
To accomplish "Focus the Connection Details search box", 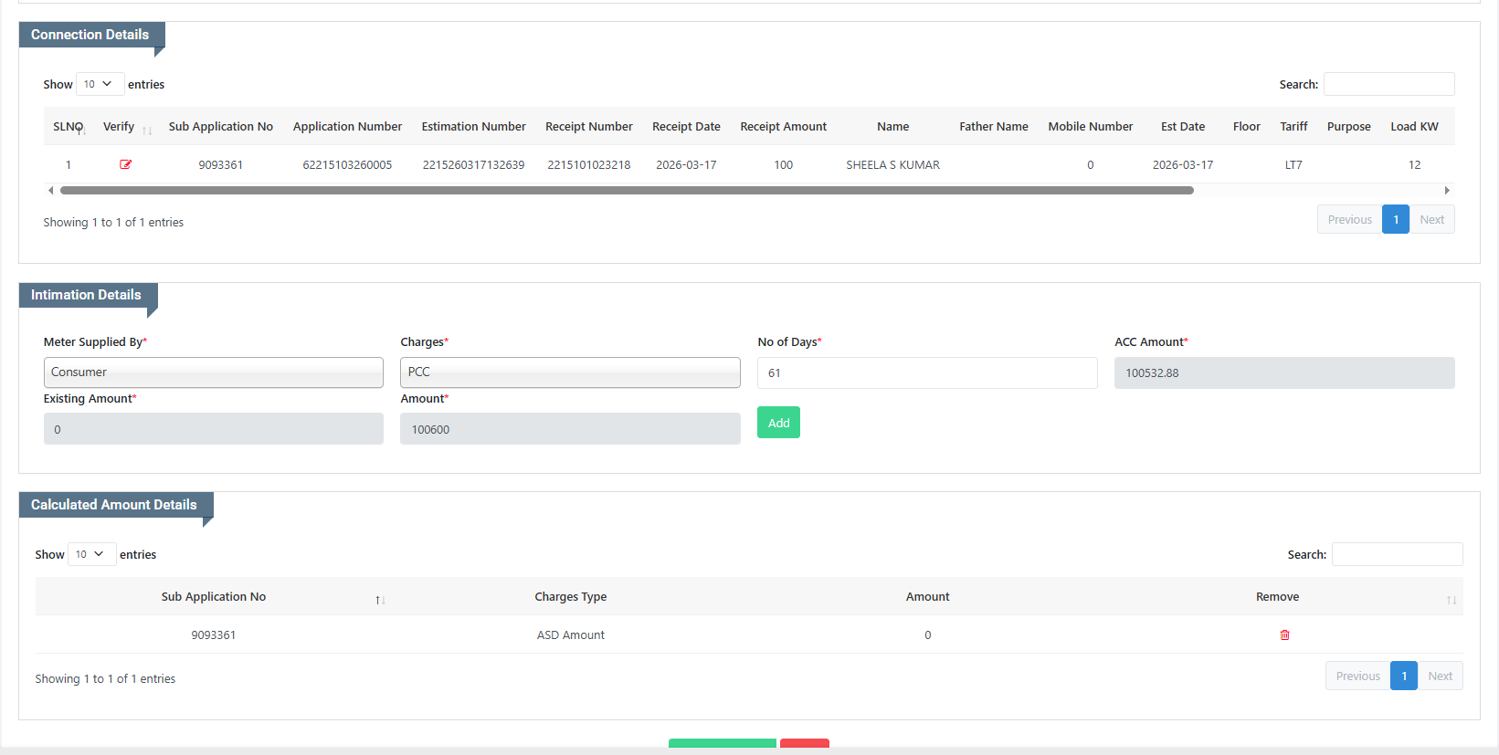I will [x=1388, y=84].
